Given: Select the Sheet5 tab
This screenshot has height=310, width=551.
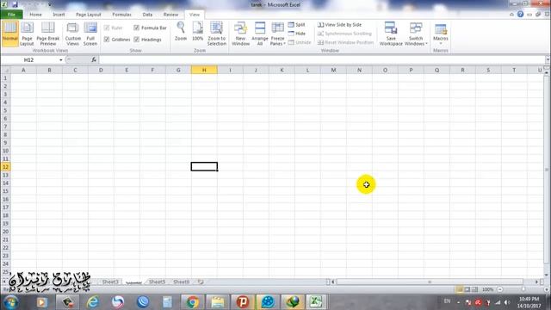Looking at the screenshot, I should [157, 282].
